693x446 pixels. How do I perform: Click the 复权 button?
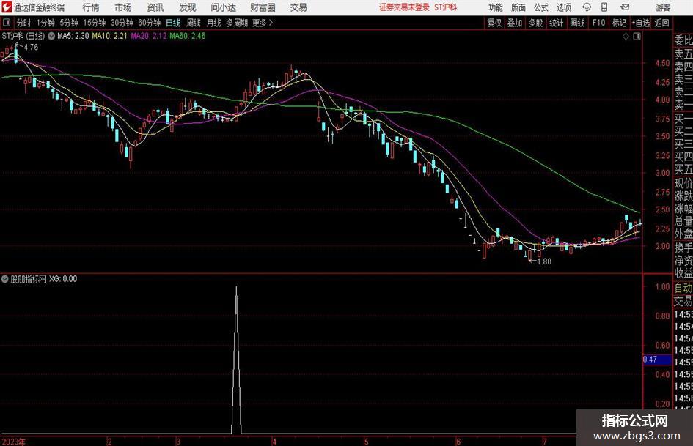click(x=494, y=23)
